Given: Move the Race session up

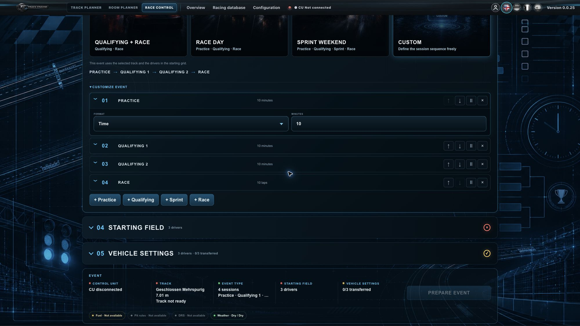Looking at the screenshot, I should click(448, 183).
